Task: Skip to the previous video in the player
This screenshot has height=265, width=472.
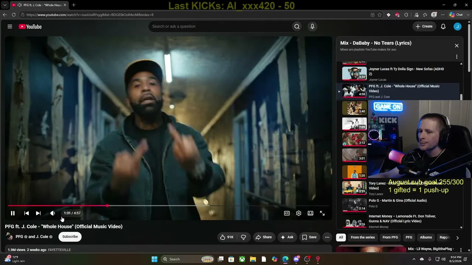Action: click(27, 213)
